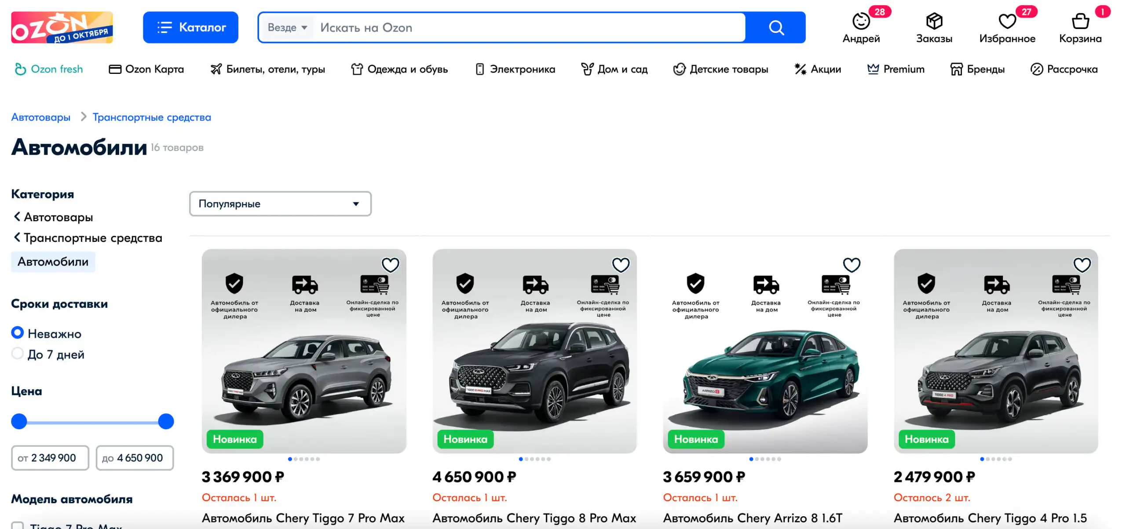Click the minimum price input field
1126x529 pixels.
(50, 458)
